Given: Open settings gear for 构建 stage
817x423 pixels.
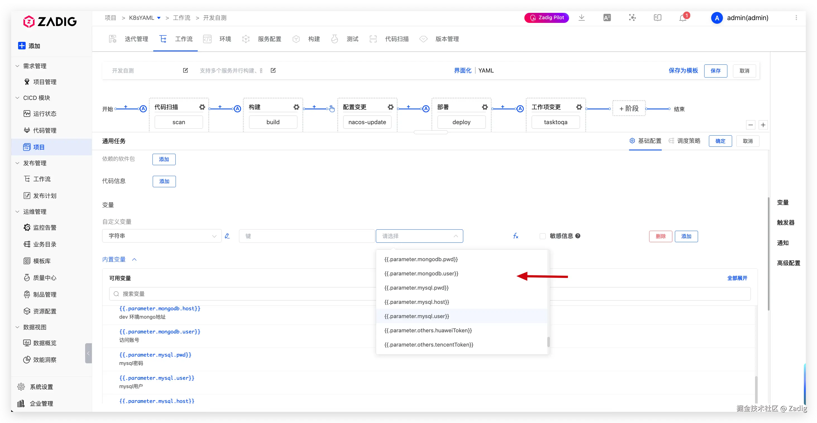Looking at the screenshot, I should coord(296,107).
